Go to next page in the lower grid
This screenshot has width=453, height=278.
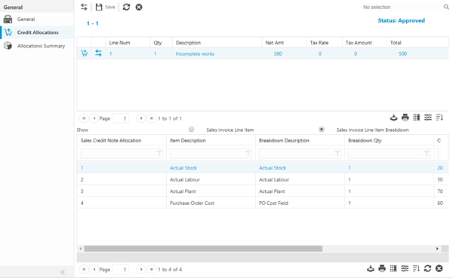pyautogui.click(x=141, y=270)
